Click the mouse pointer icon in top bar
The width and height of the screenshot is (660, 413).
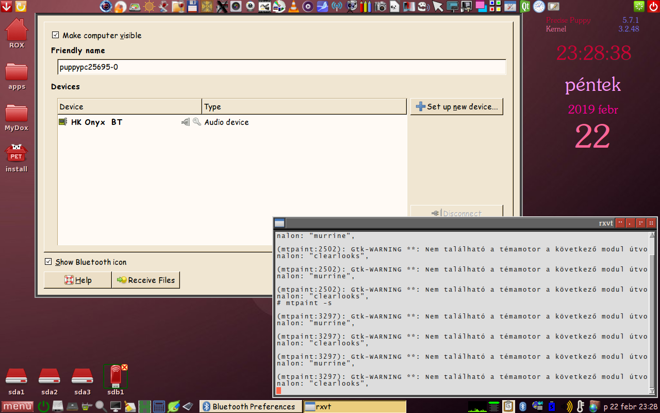coord(438,6)
